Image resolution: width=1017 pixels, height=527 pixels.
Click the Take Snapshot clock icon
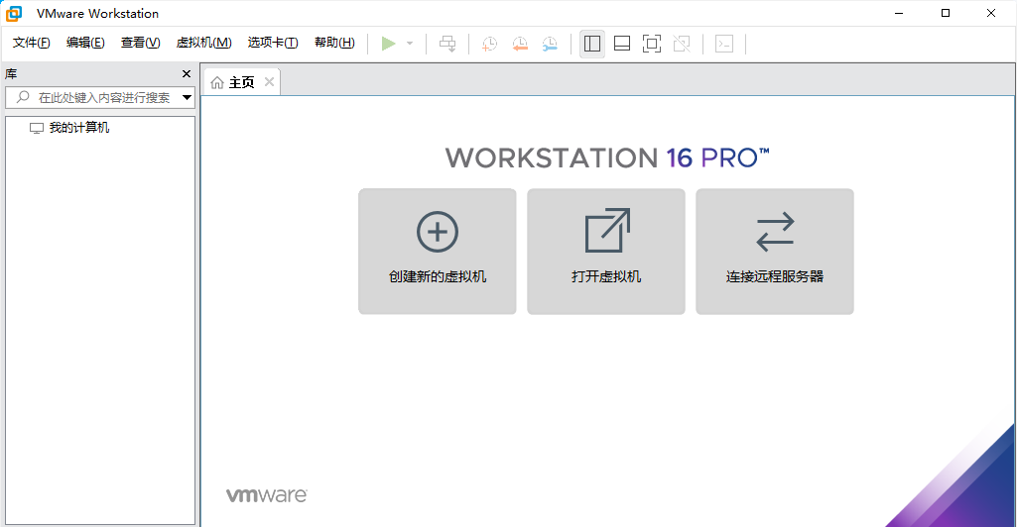coord(490,44)
